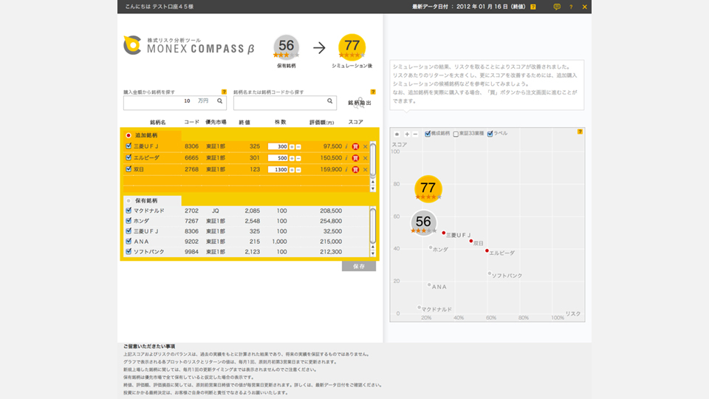Show info for 三菱UFJ added stock
This screenshot has height=399, width=709.
[x=346, y=146]
